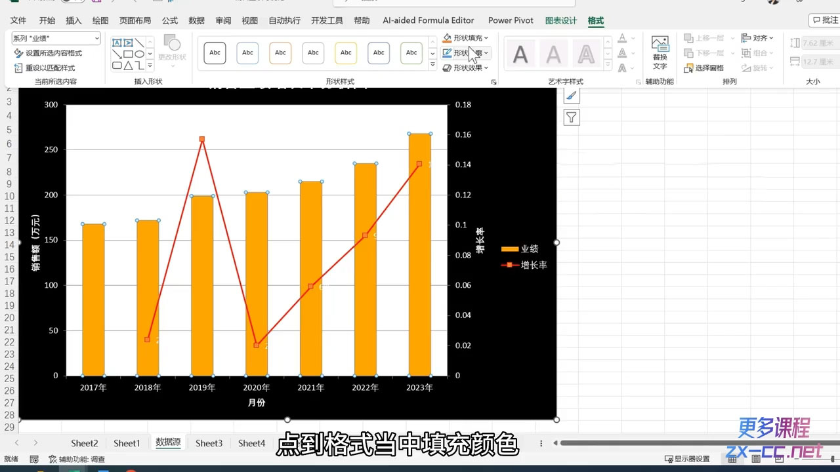Viewport: 840px width, 472px height.
Task: Click 重设以匹配样式 reset style
Action: pyautogui.click(x=45, y=68)
